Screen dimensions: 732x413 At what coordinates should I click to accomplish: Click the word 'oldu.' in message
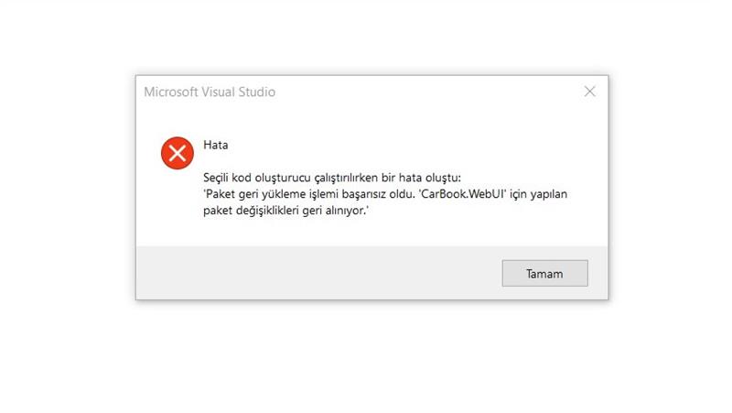[402, 194]
